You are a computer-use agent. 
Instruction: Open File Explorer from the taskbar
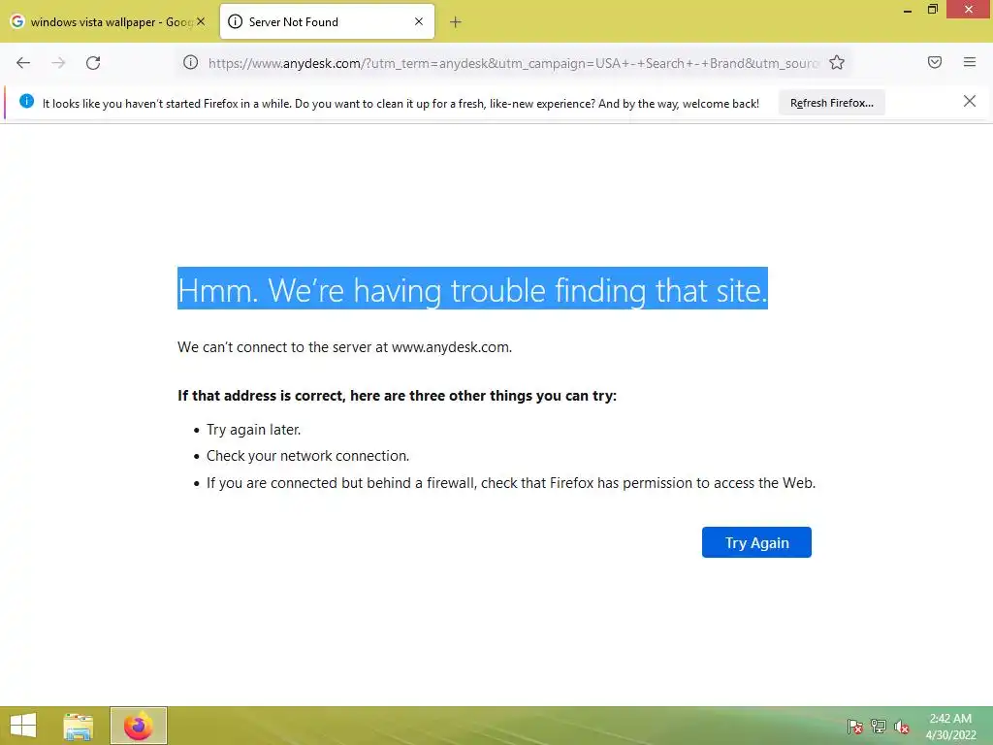(78, 726)
